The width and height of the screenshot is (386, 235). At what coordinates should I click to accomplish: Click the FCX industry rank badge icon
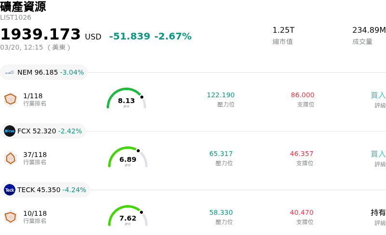(10, 158)
